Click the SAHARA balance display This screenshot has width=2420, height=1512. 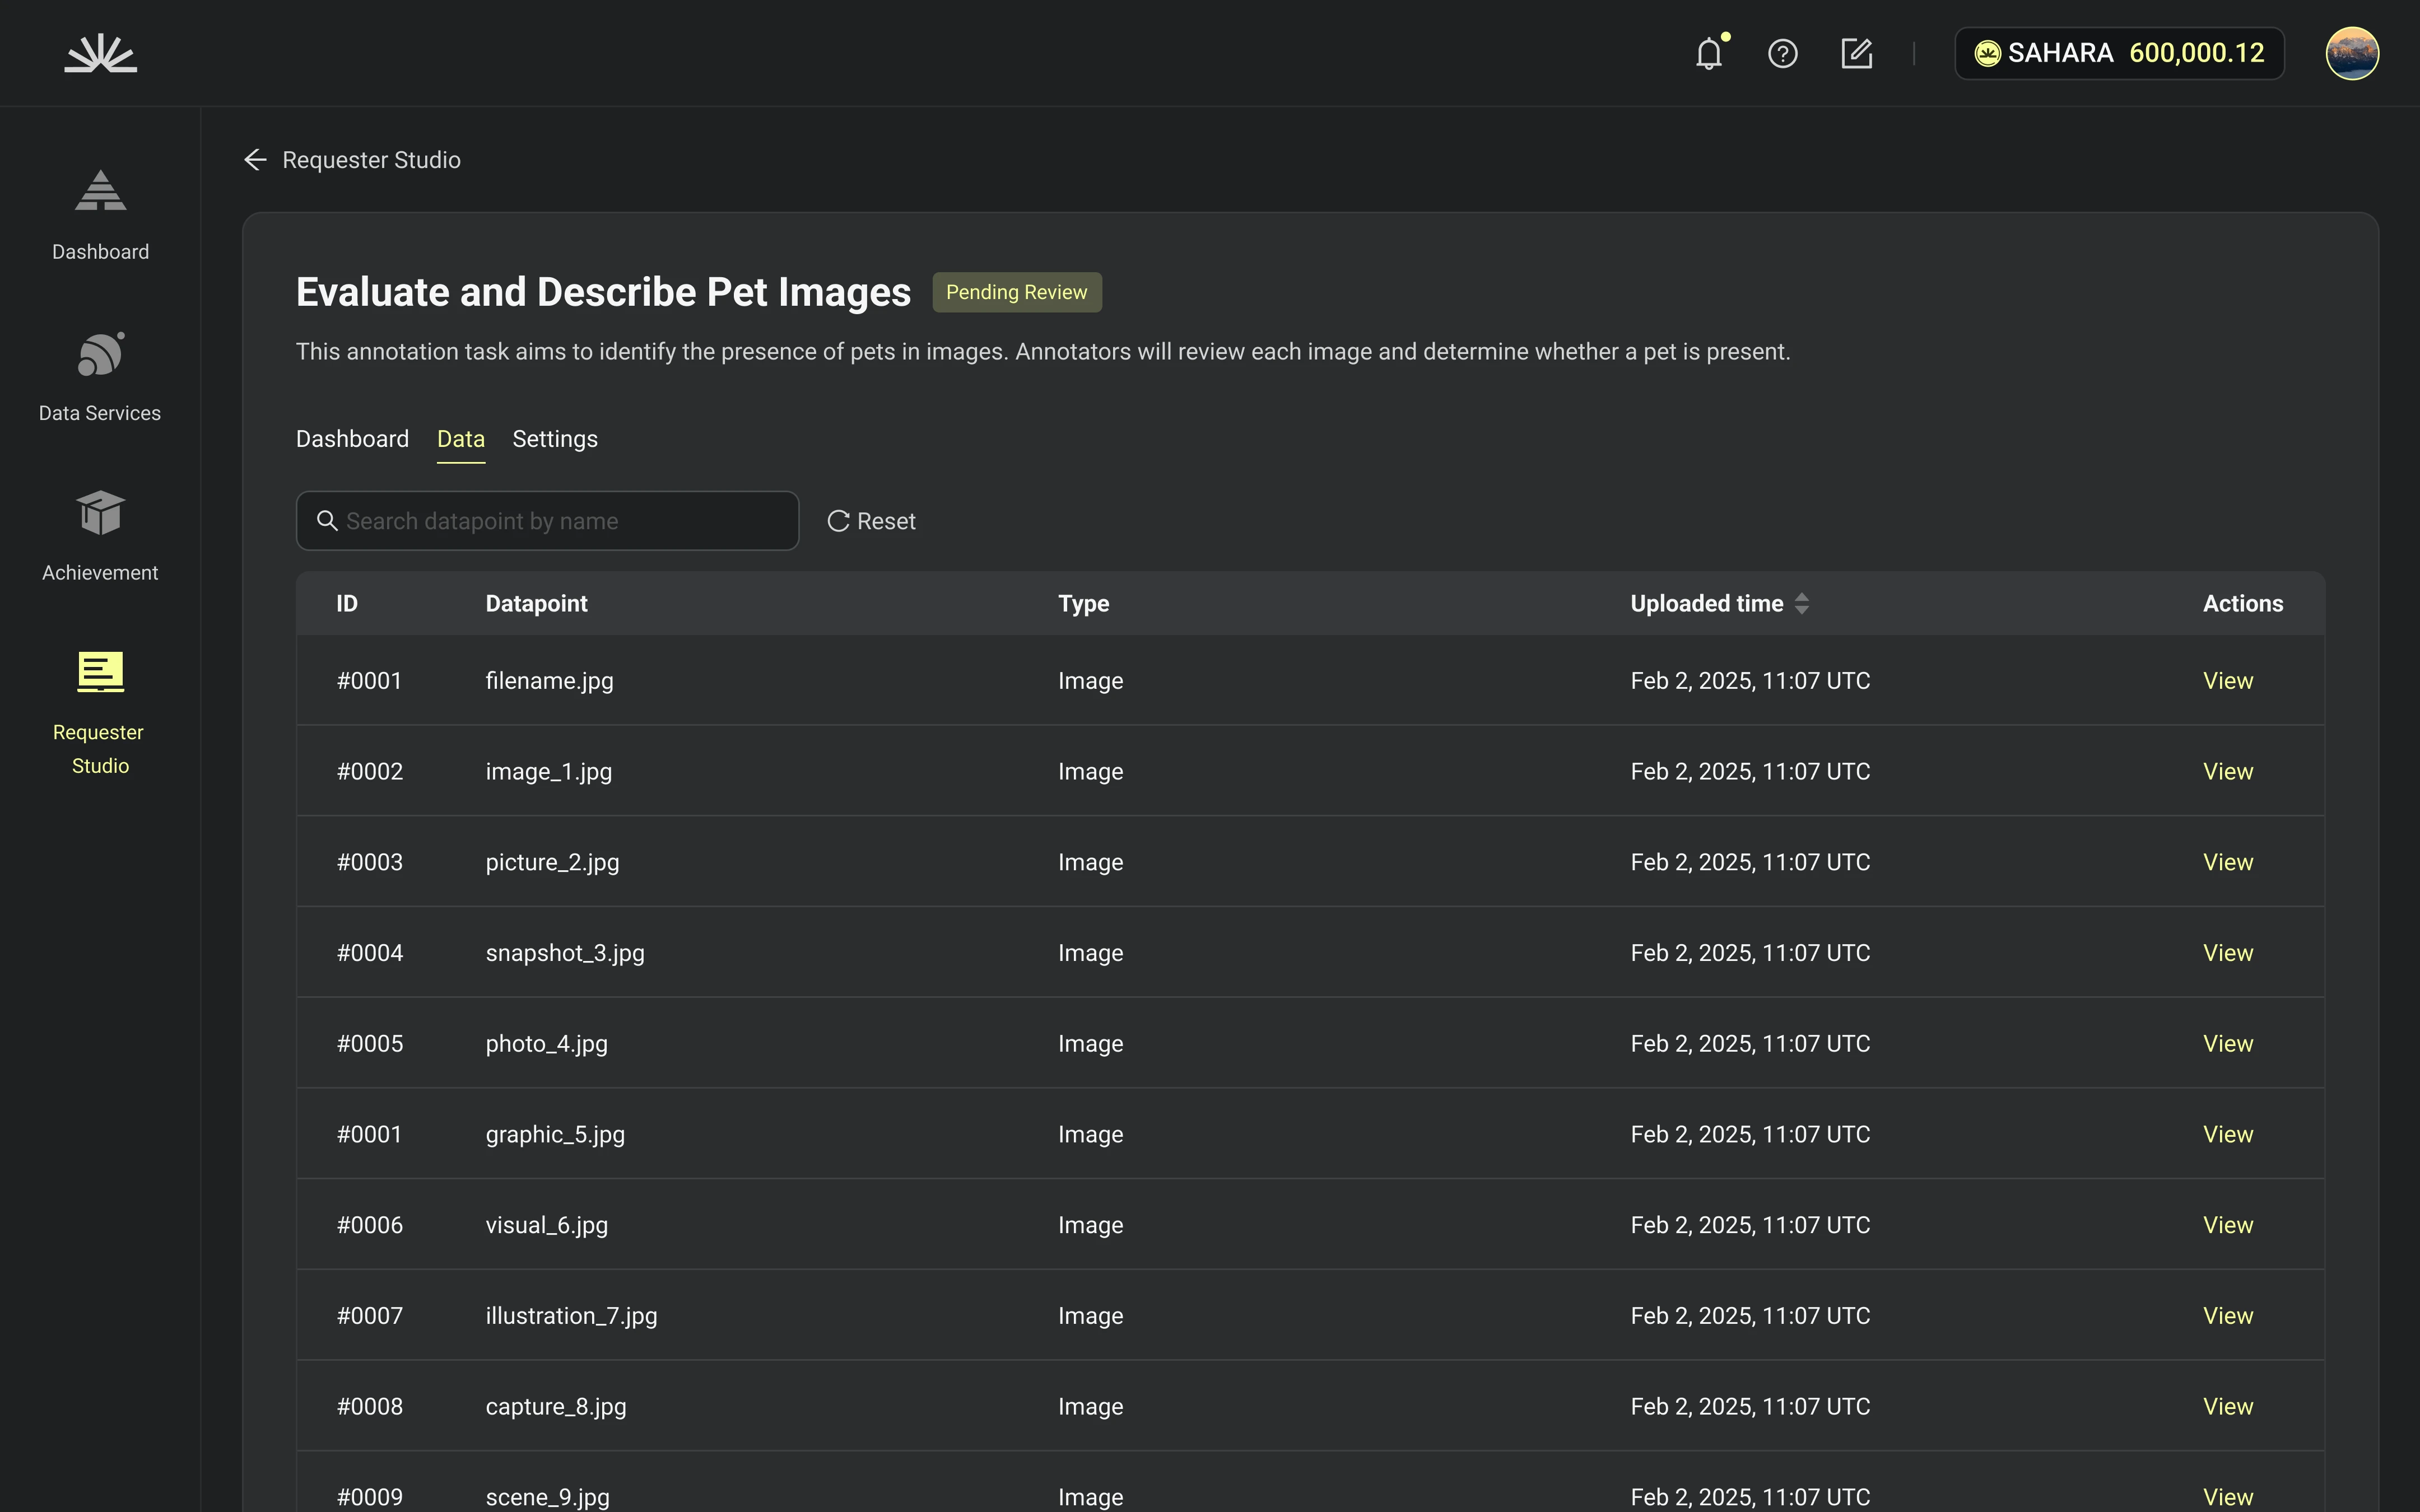point(2119,53)
